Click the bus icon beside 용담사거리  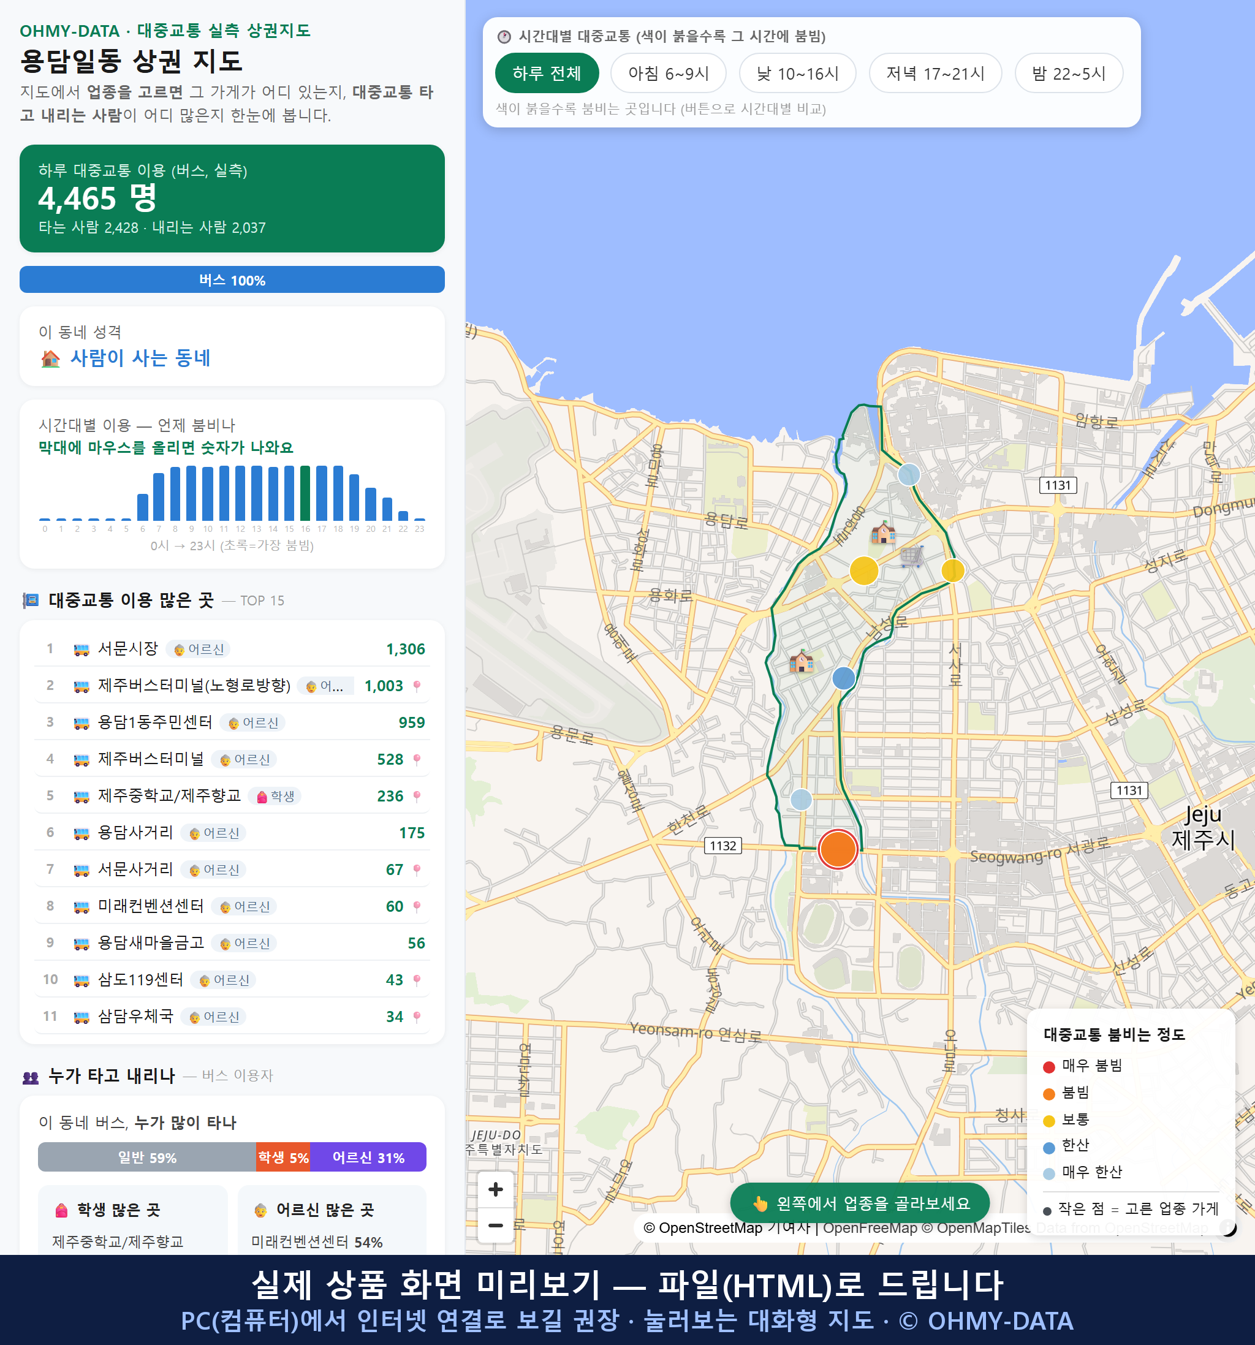(x=81, y=833)
